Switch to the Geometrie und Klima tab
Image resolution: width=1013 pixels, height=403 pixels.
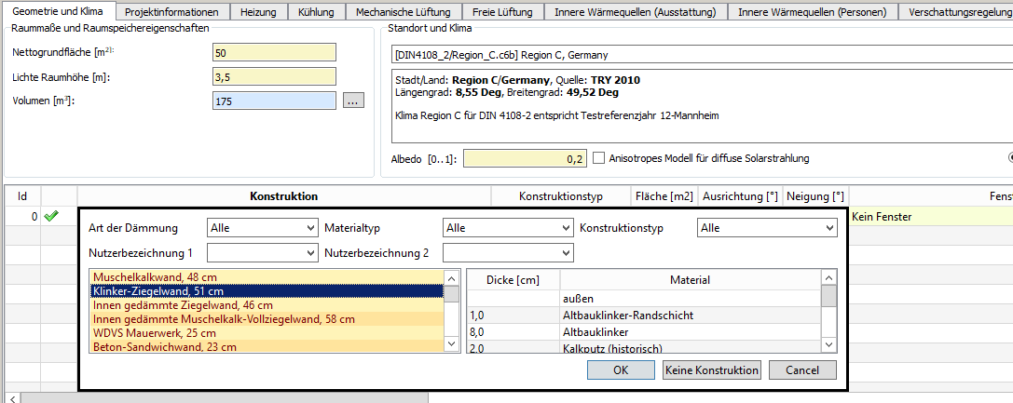(x=58, y=11)
